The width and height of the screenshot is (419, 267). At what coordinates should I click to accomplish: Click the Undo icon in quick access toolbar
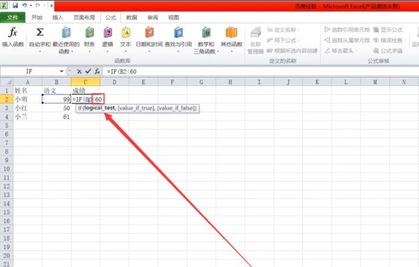pos(24,6)
